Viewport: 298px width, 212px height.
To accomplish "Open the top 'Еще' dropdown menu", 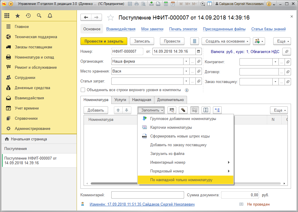I will [282, 41].
